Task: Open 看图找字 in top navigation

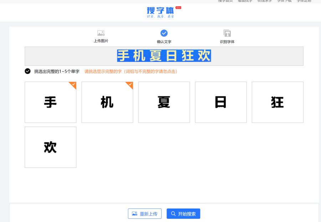Action: pos(245,1)
